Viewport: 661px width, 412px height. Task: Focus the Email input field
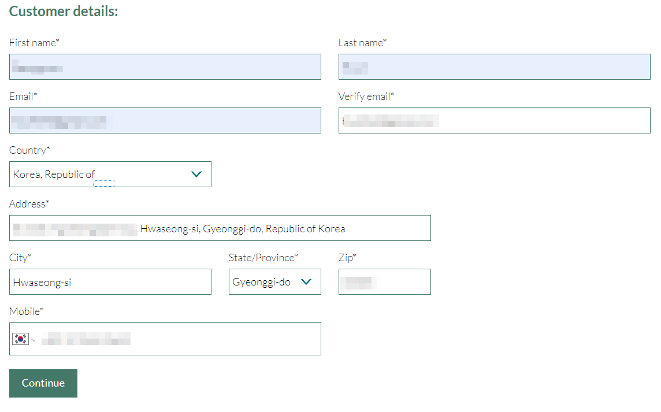click(x=165, y=121)
